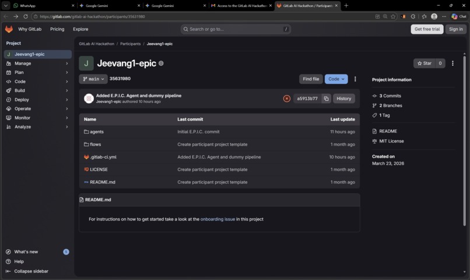Screen dimensions: 470x280
Task: Expand the Monitor sidebar section
Action: click(x=38, y=118)
